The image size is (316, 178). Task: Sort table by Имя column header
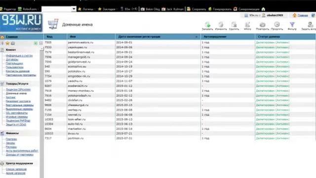(x=91, y=37)
